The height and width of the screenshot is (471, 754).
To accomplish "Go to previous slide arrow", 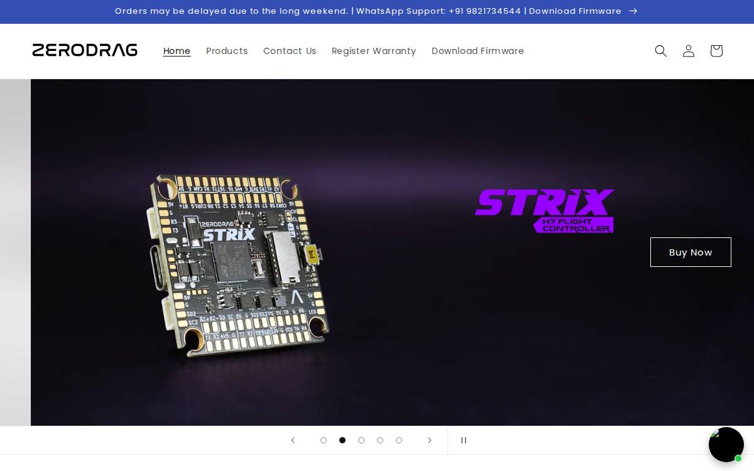I will 293,440.
